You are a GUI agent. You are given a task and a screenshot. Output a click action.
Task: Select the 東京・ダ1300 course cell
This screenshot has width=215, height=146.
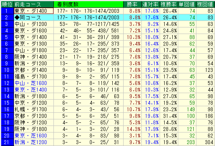pos(34,44)
